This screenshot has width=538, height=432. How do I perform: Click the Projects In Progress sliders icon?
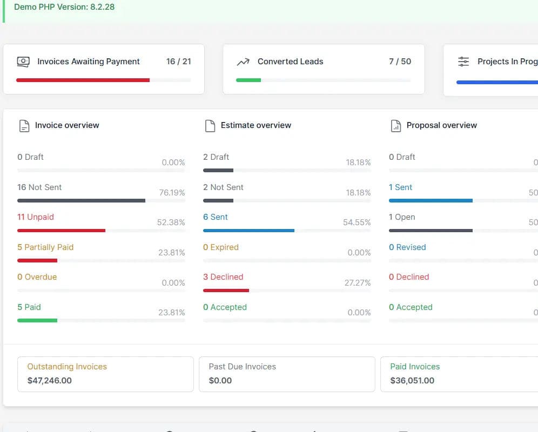pos(463,62)
